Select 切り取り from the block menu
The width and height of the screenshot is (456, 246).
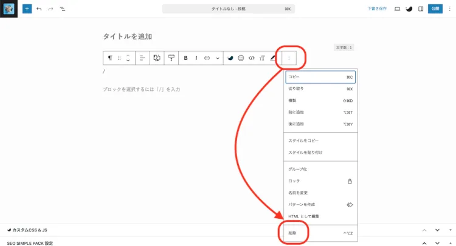(x=320, y=88)
